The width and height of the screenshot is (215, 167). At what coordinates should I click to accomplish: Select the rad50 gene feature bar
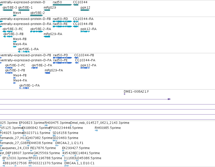coord(62,5)
